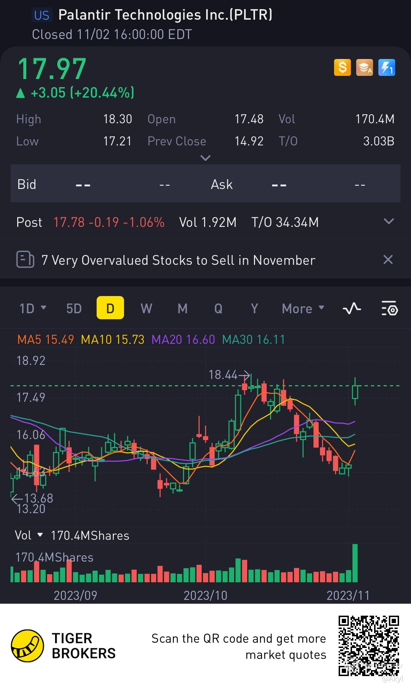Image resolution: width=411 pixels, height=688 pixels.
Task: Tap the blue lightning bolt badge icon
Action: (x=386, y=67)
